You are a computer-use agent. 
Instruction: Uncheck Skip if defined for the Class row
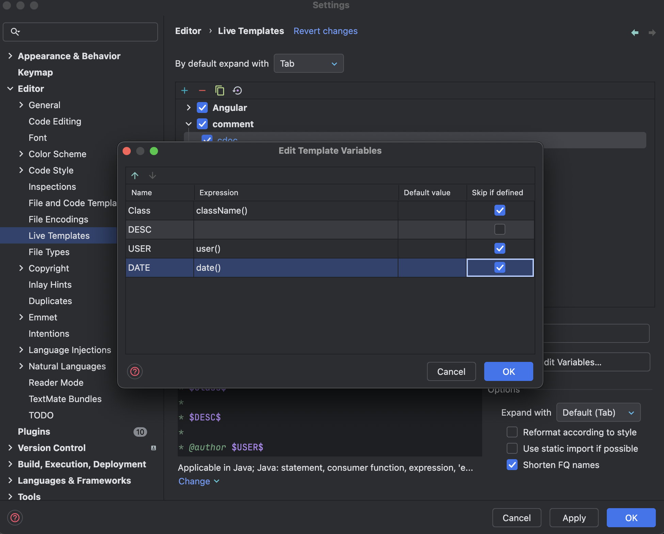500,211
